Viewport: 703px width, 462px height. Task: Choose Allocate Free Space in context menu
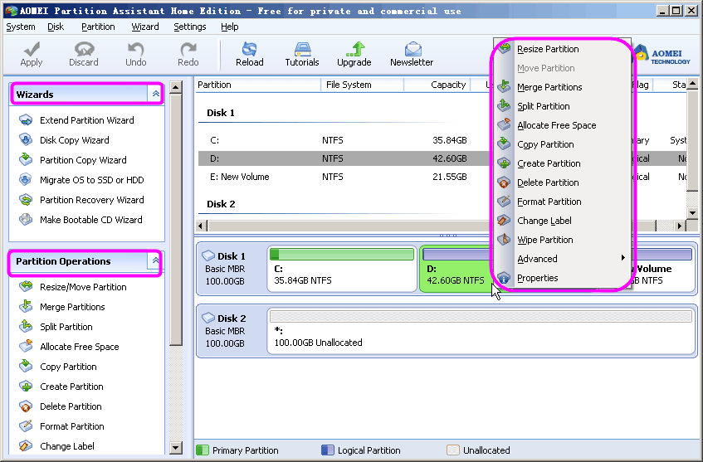(x=562, y=125)
